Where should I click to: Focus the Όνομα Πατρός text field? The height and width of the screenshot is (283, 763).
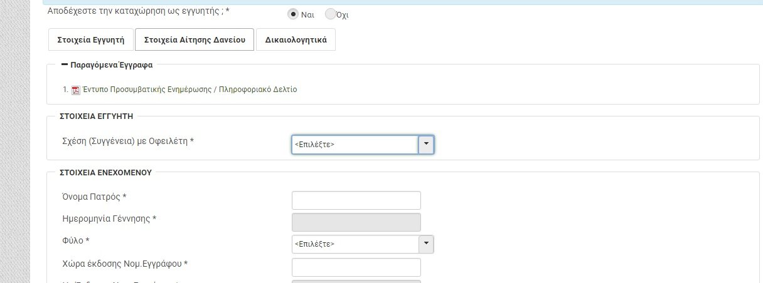356,200
